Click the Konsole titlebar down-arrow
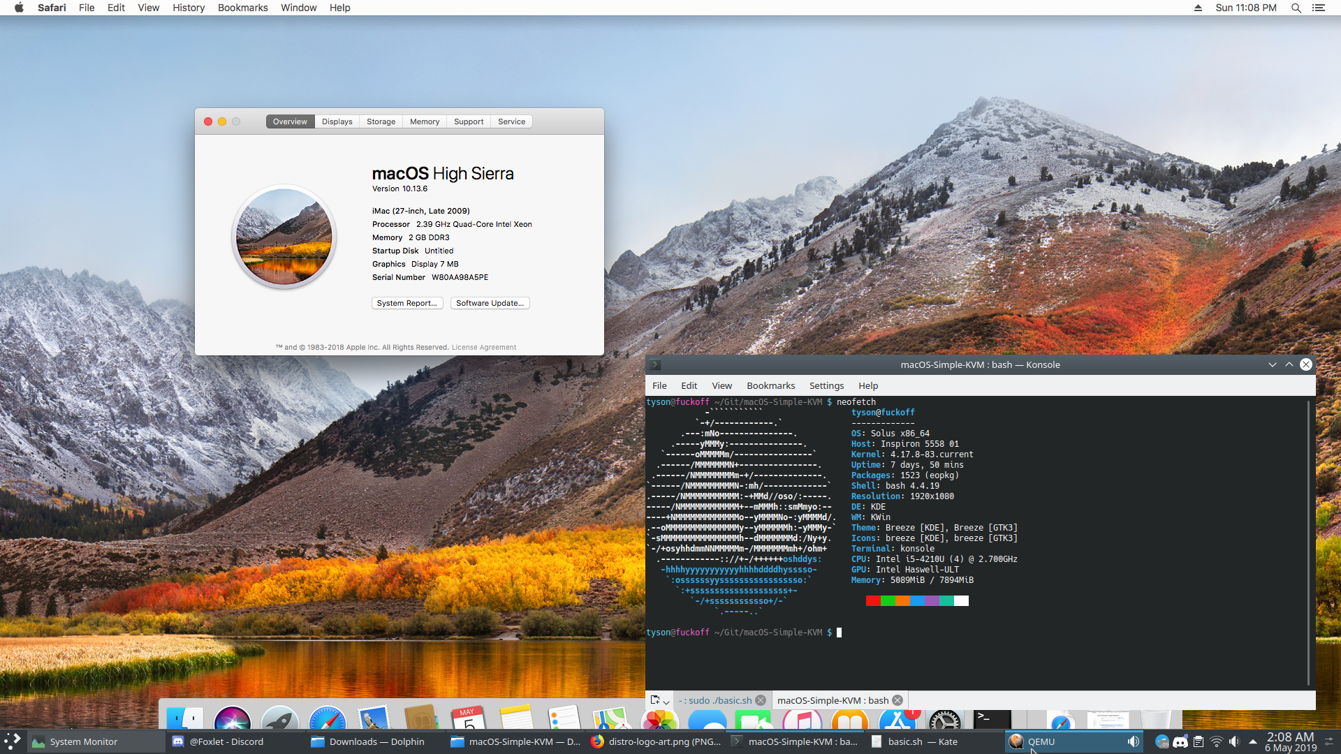This screenshot has width=1341, height=754. (1273, 364)
